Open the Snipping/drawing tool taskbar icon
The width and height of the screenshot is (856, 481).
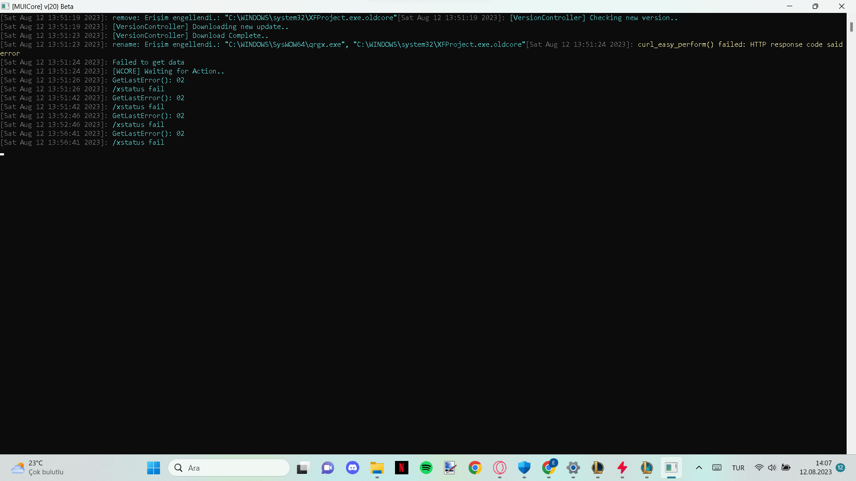(450, 468)
